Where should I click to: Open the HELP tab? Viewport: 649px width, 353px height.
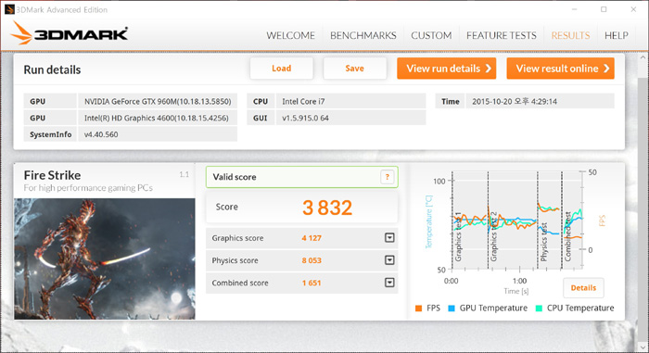pos(617,35)
